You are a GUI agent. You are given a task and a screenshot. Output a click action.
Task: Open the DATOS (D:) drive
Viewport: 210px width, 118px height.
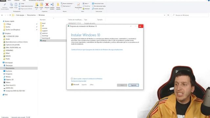[x=10, y=88]
